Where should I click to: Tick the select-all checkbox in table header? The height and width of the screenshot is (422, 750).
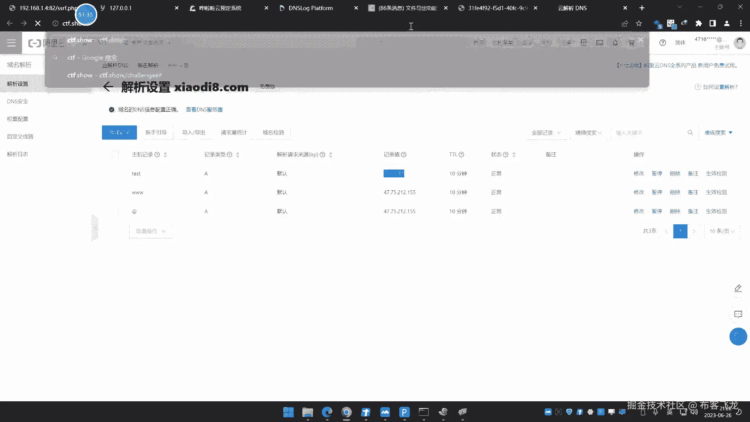coord(115,155)
